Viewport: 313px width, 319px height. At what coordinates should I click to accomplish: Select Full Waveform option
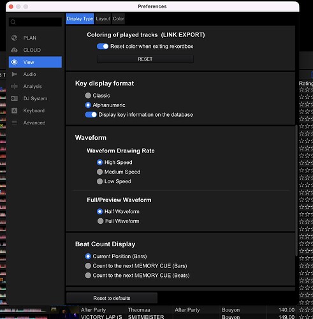100,221
